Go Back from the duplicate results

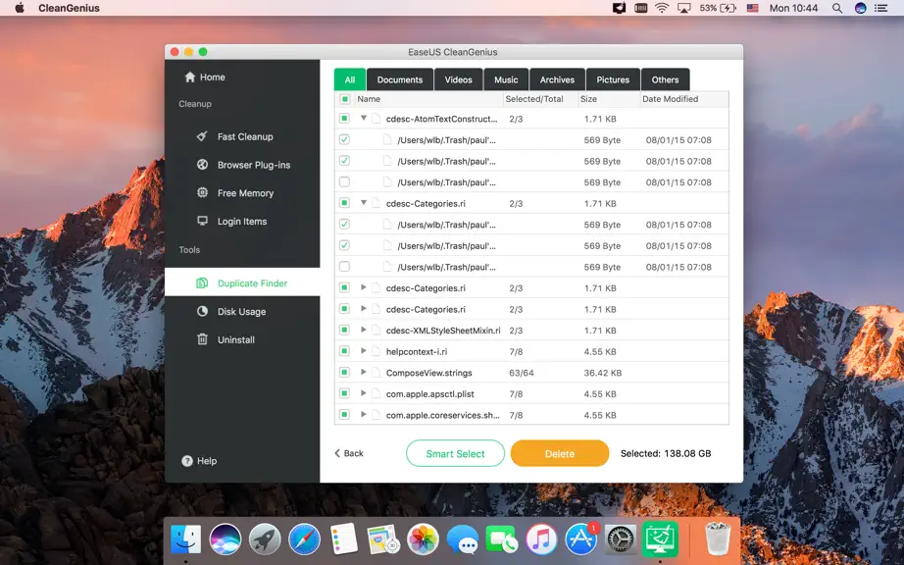(349, 453)
